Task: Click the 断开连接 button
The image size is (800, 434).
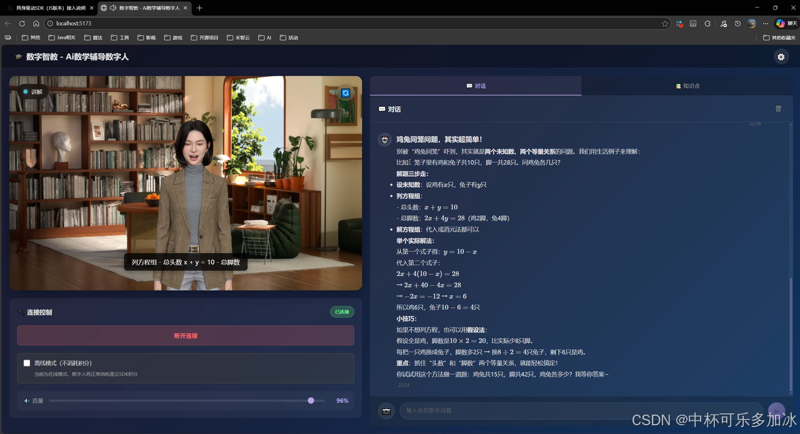Action: (x=186, y=335)
